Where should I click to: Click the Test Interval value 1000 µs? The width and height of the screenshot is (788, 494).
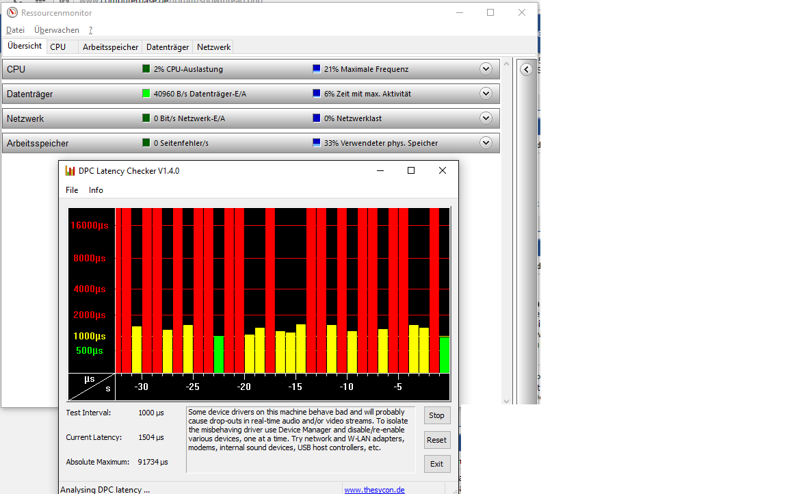click(151, 413)
